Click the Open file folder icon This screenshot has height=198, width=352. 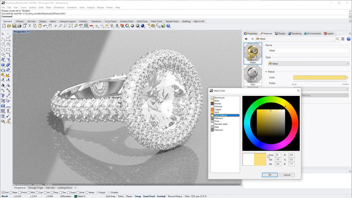click(9, 26)
